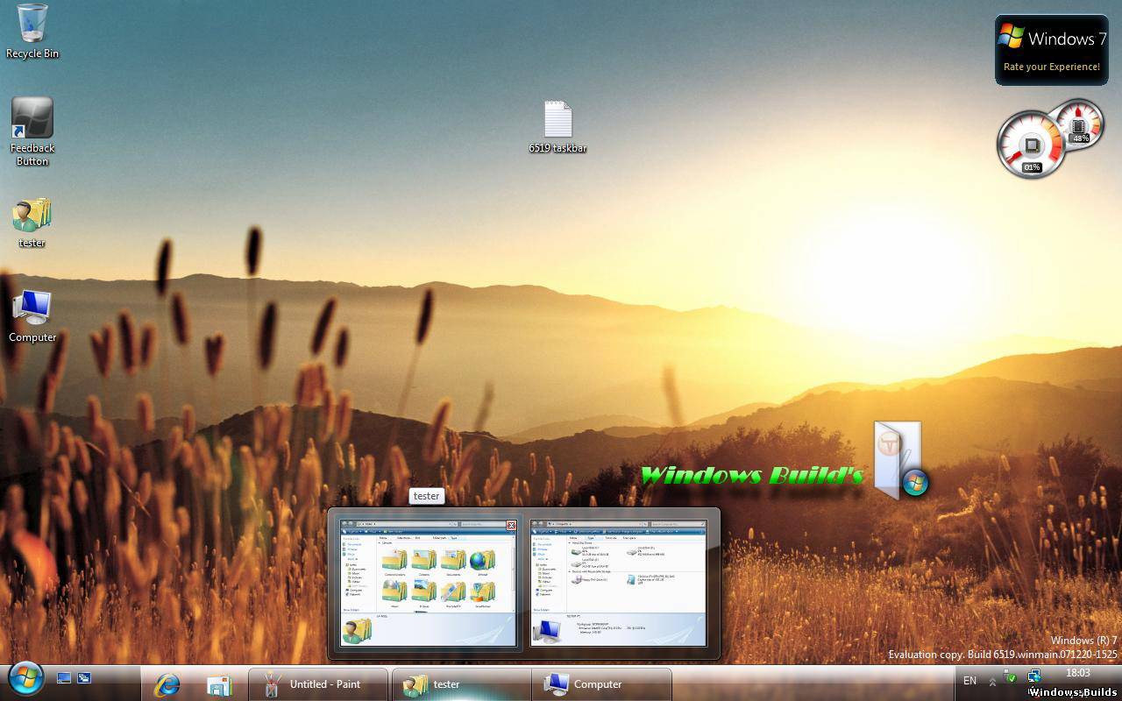This screenshot has width=1122, height=701.
Task: Open the EN language bar indicator
Action: click(x=969, y=681)
